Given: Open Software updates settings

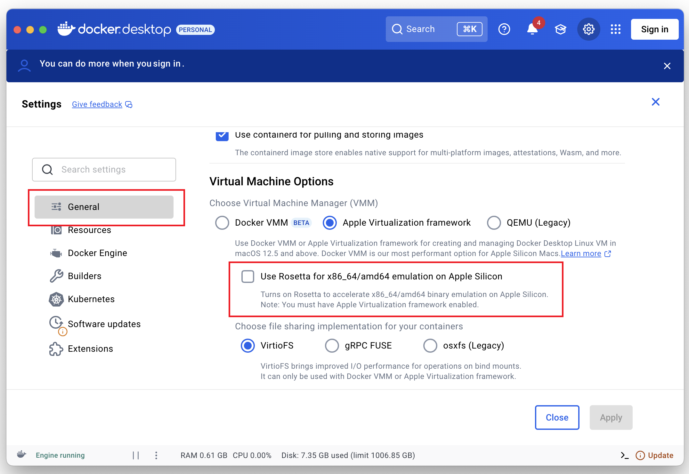Looking at the screenshot, I should click(x=104, y=324).
